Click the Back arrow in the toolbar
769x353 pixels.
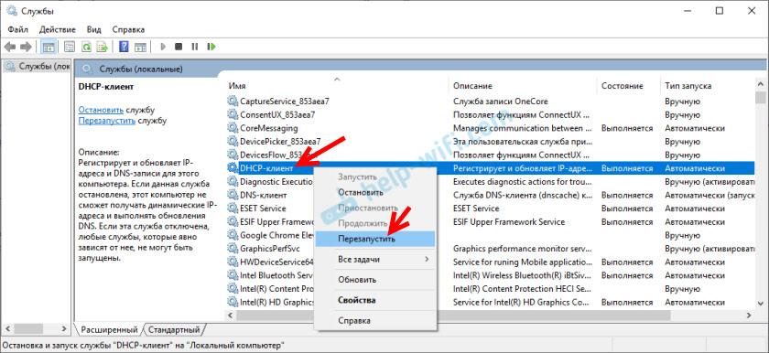click(10, 47)
